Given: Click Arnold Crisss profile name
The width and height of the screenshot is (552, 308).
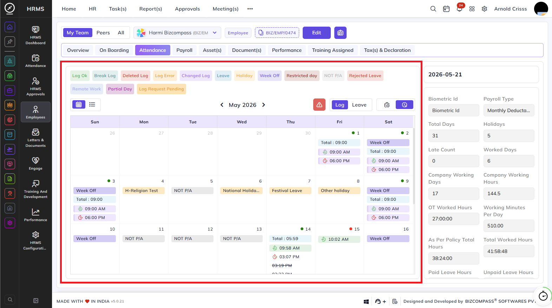Looking at the screenshot, I should click(x=511, y=9).
